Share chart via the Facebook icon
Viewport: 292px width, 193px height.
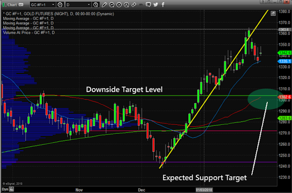[x=163, y=5]
